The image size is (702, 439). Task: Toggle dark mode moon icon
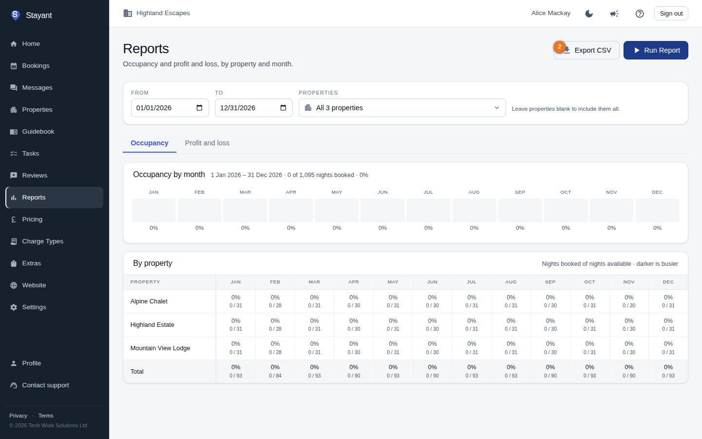coord(589,14)
